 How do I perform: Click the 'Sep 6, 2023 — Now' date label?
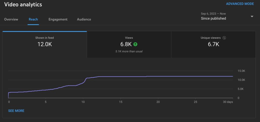[x=213, y=14]
